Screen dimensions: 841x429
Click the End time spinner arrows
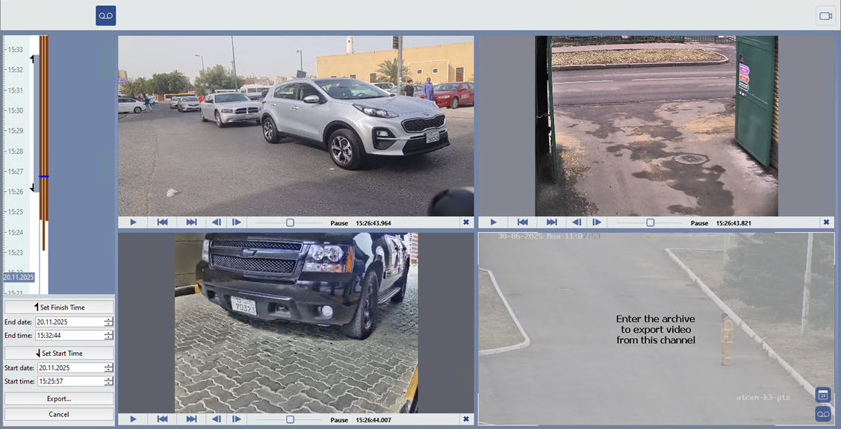click(x=109, y=336)
